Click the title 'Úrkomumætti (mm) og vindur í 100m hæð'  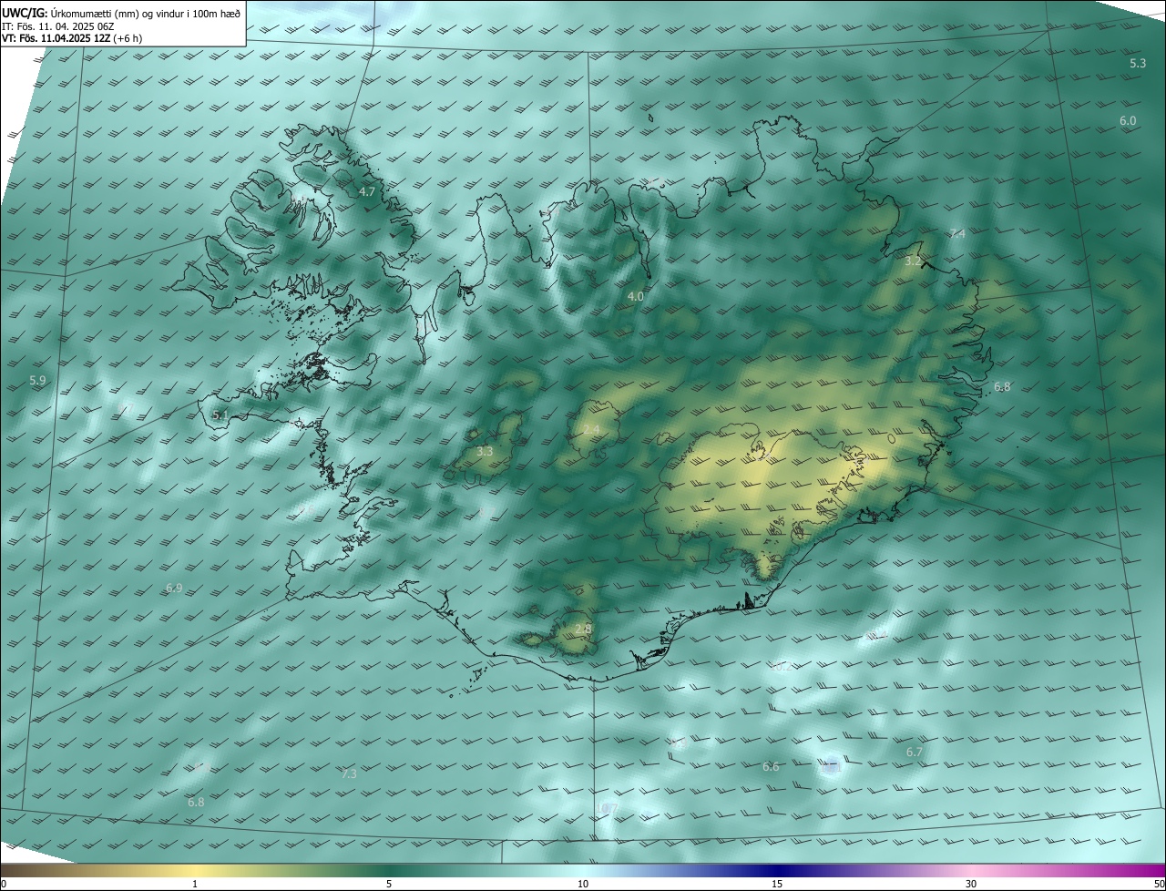tap(145, 12)
